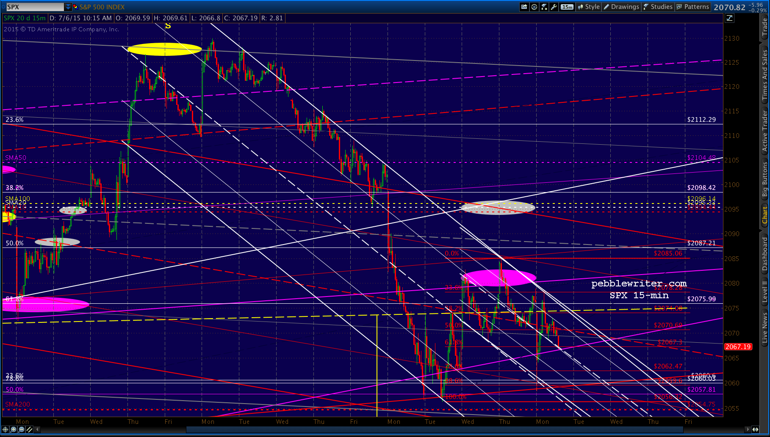Image resolution: width=770 pixels, height=437 pixels.
Task: Click the scroll left arrow on time axis
Action: click(x=38, y=429)
